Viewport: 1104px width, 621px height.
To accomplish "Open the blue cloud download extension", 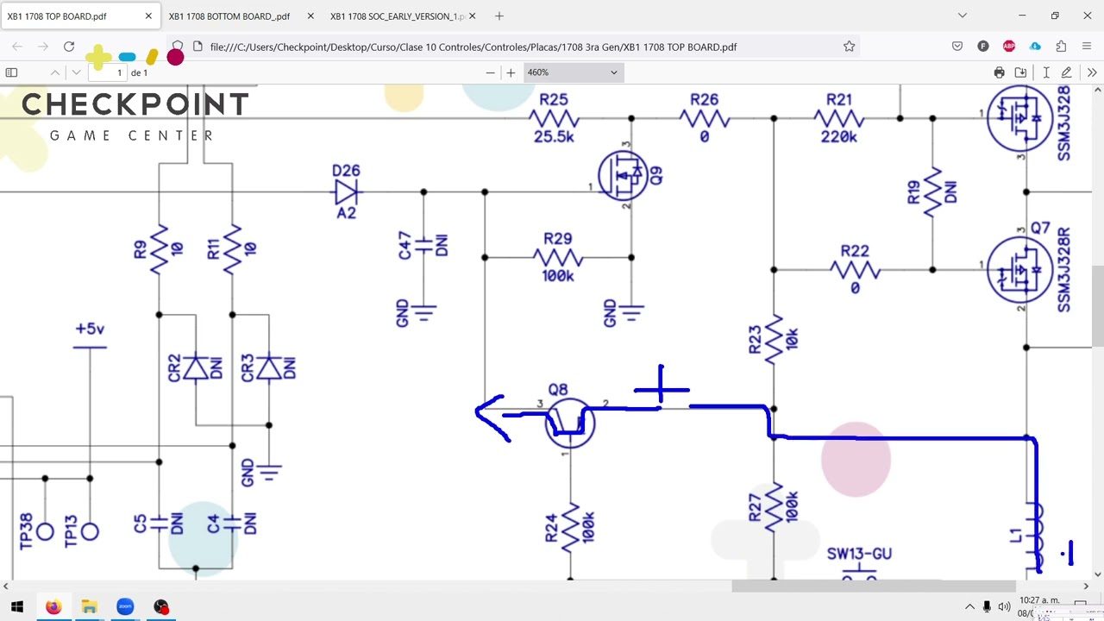I will point(1035,47).
